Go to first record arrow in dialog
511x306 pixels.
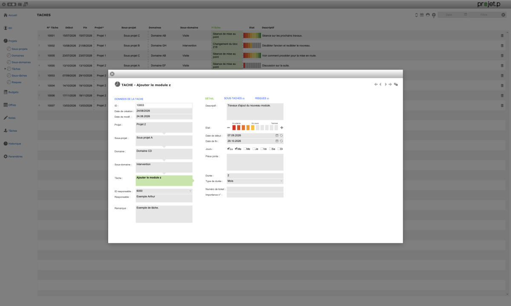[376, 84]
